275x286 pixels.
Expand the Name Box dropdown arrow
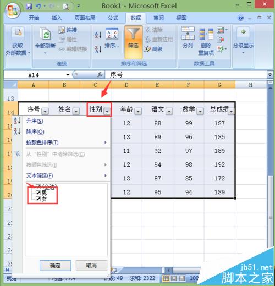(68, 75)
